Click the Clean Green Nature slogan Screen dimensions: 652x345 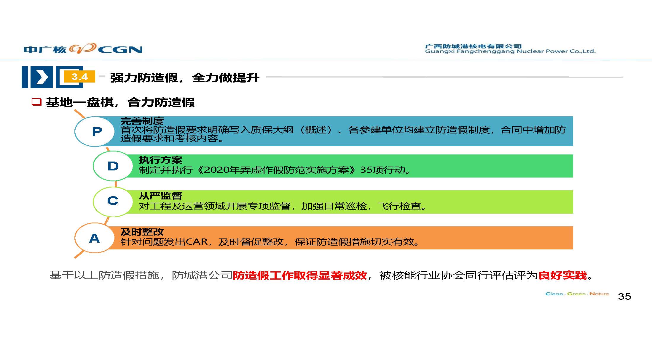click(577, 294)
